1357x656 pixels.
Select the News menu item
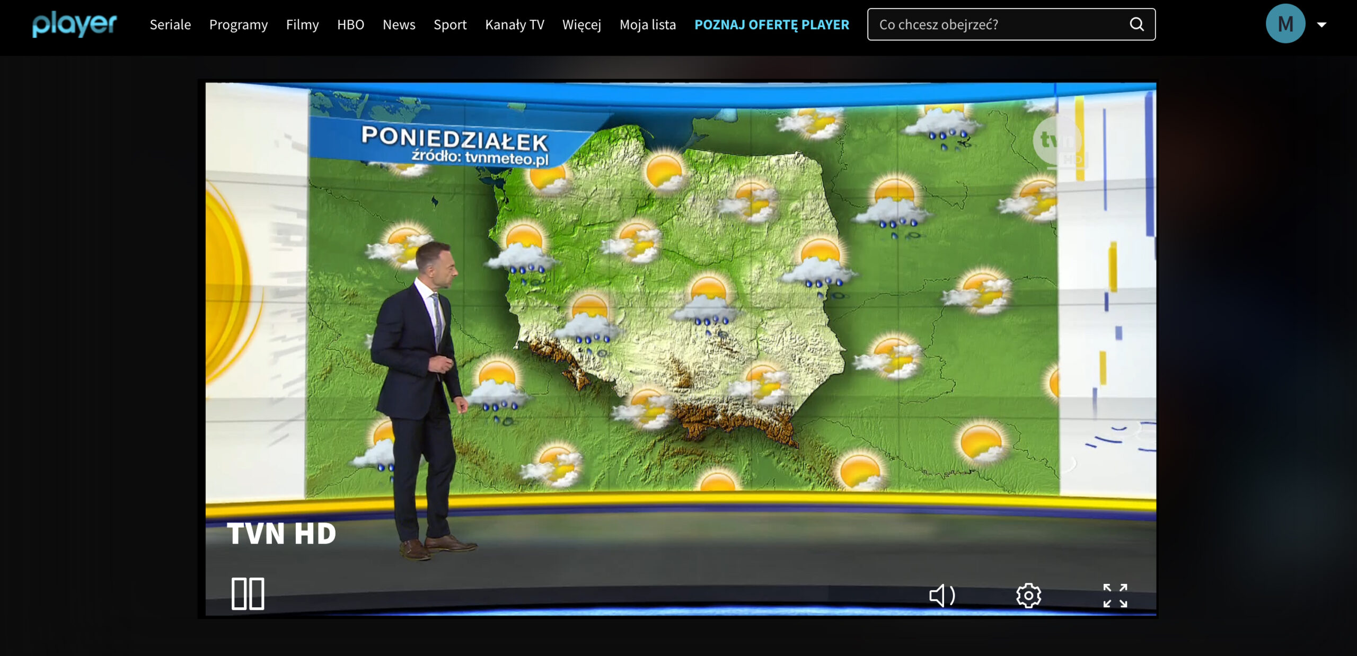(399, 24)
